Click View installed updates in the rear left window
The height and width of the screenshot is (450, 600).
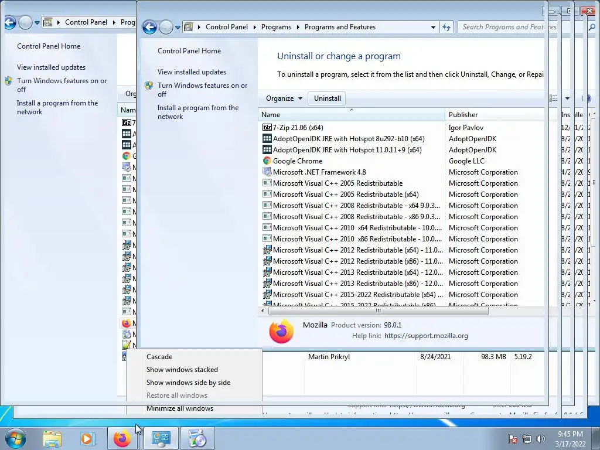(52, 67)
